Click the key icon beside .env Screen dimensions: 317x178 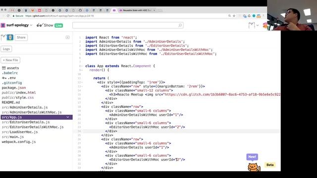[4, 78]
